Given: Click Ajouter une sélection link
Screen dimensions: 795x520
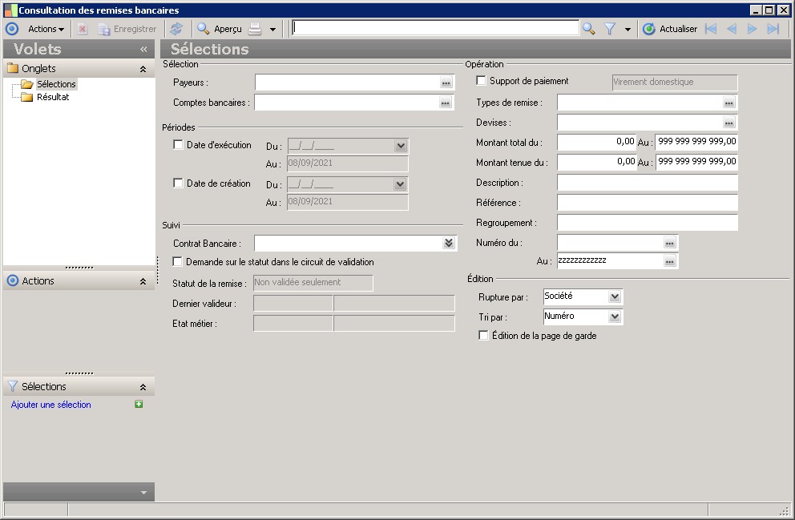Looking at the screenshot, I should pos(50,405).
